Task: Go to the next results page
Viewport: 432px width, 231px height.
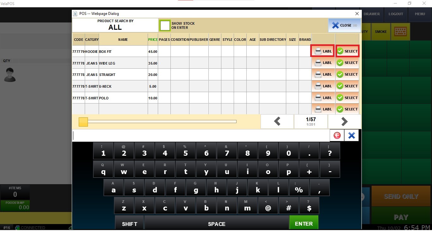Action: point(344,122)
